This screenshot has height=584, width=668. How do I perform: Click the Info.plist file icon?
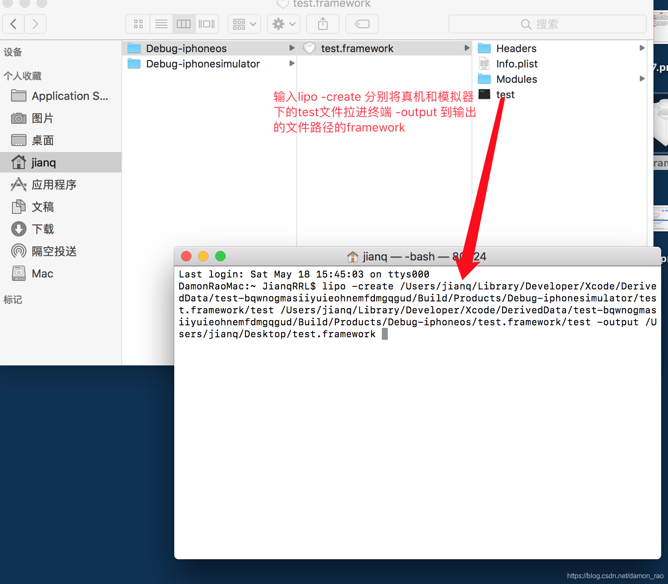point(484,63)
